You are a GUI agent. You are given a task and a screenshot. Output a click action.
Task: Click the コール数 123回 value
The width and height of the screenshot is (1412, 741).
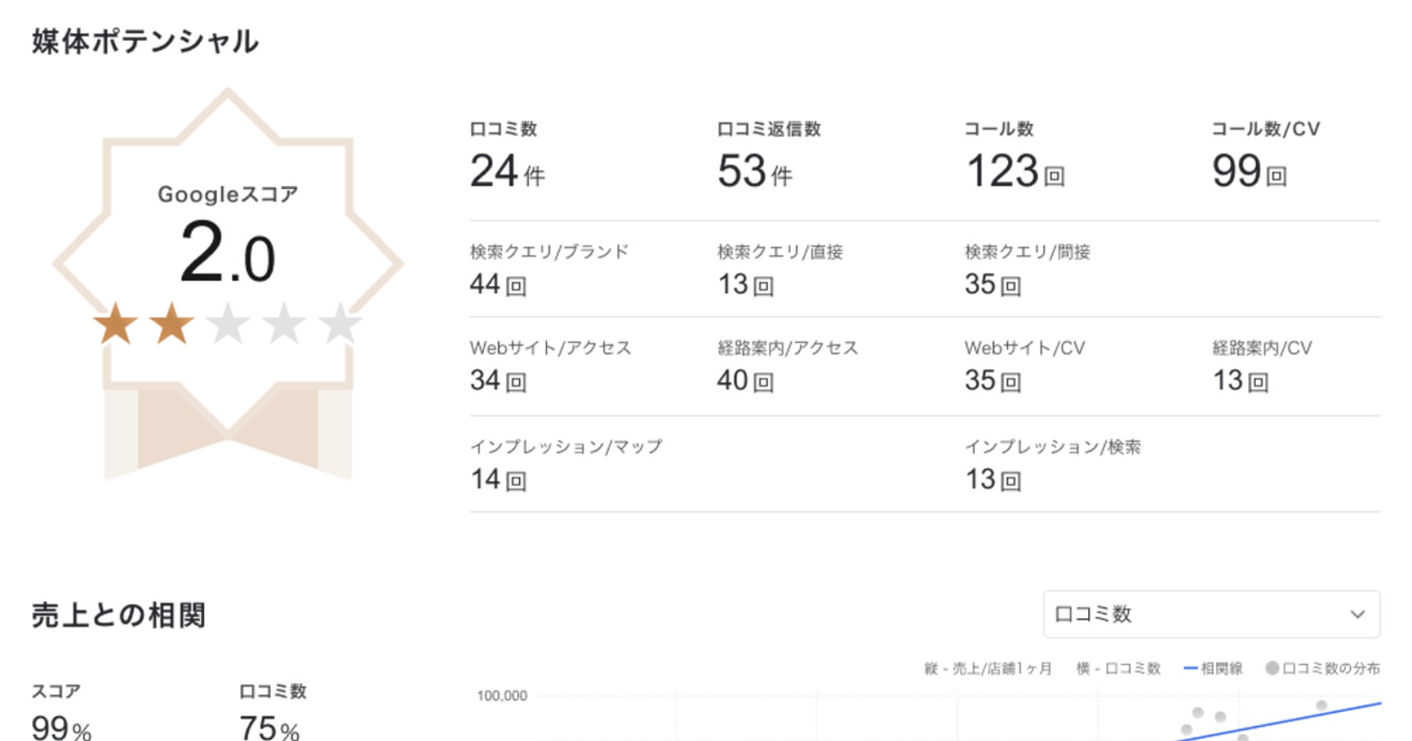1014,171
